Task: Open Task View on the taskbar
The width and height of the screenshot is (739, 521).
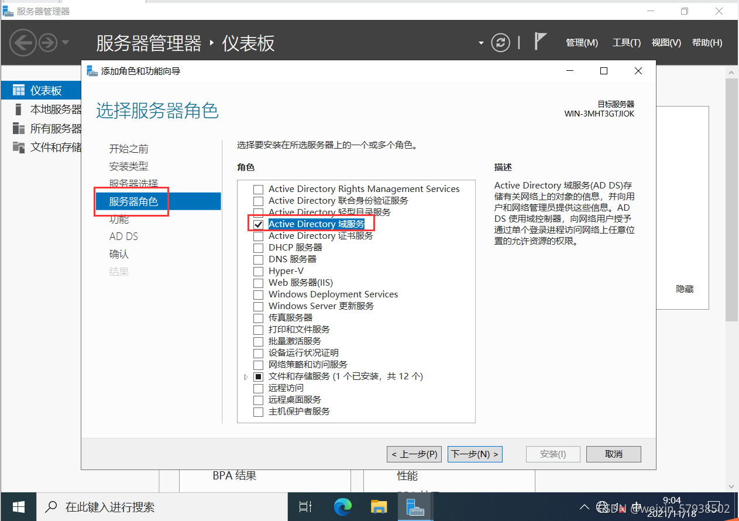Action: [x=305, y=507]
